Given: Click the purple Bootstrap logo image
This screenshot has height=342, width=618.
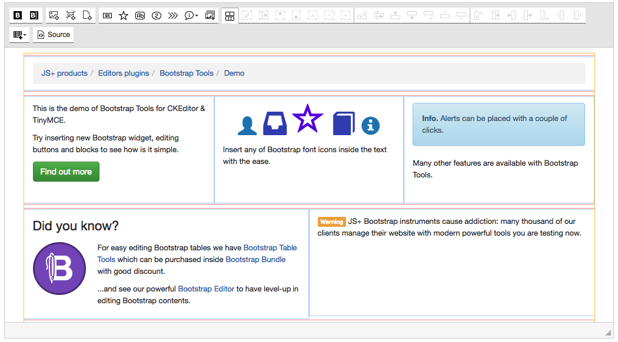Looking at the screenshot, I should [60, 269].
